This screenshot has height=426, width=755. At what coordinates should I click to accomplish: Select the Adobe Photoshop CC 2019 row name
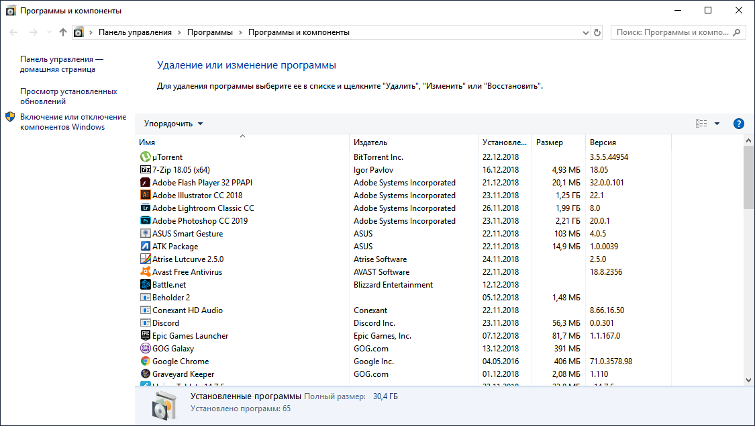click(x=200, y=220)
